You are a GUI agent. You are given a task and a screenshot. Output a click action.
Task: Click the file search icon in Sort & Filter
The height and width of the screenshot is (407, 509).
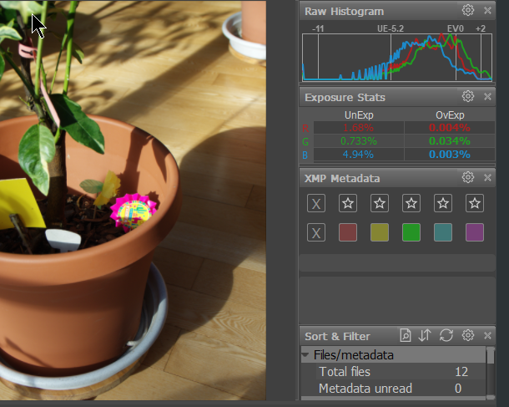[406, 336]
